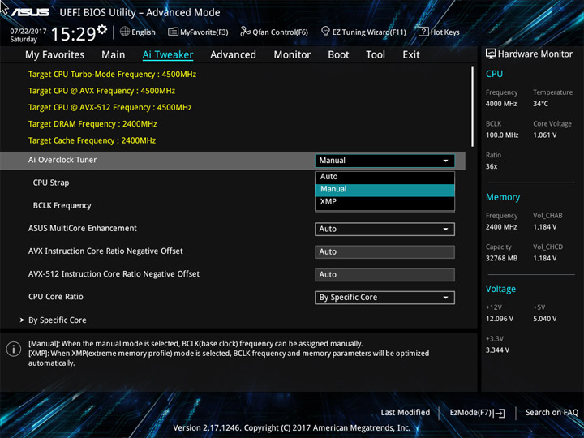
Task: Click CPU temperature value 34°C
Action: tap(540, 104)
